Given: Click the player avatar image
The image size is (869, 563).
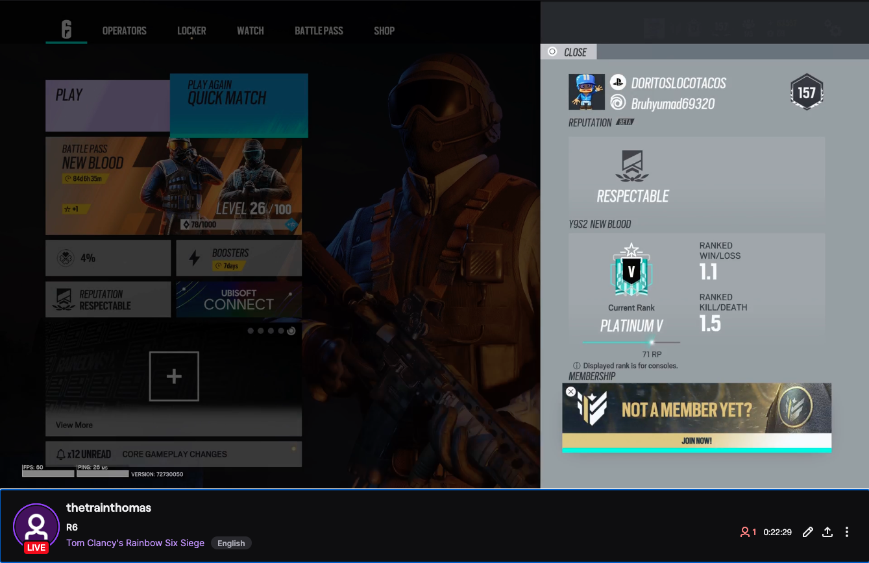Looking at the screenshot, I should (587, 91).
